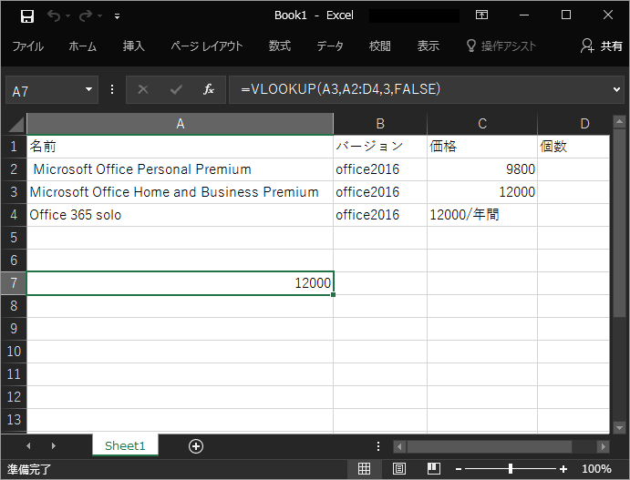Click the 操作アシスト lightbulb search box
Screen dimensions: 630x480
click(x=501, y=46)
